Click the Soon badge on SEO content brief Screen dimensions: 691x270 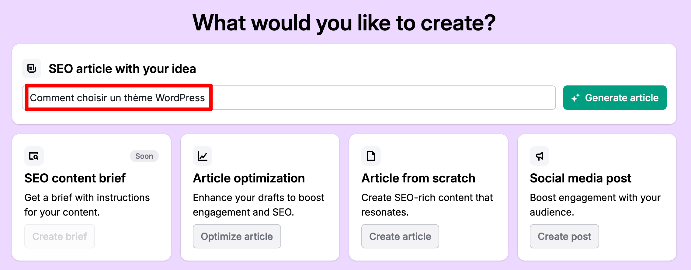144,156
